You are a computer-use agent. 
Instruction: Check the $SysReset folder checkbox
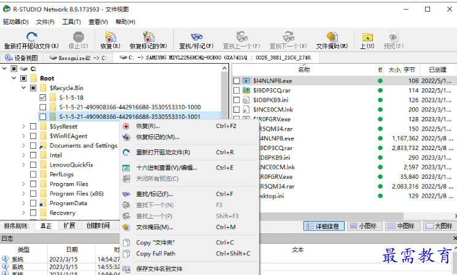pos(33,126)
